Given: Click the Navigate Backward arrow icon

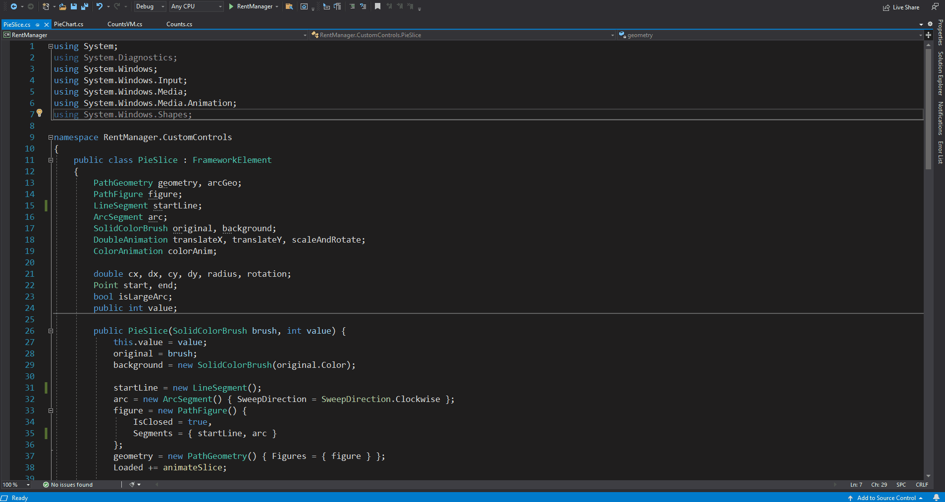Looking at the screenshot, I should point(13,6).
